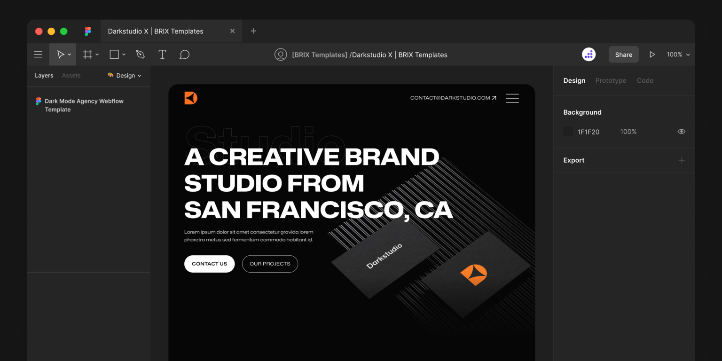Viewport: 722px width, 361px height.
Task: Select the Text tool
Action: (162, 54)
